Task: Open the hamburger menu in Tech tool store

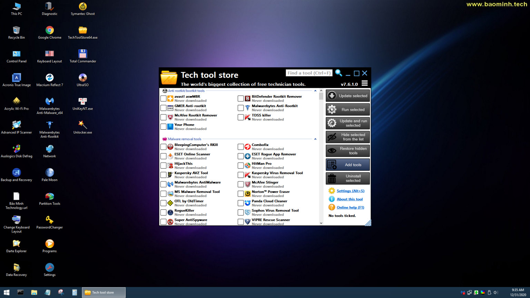Action: tap(365, 83)
